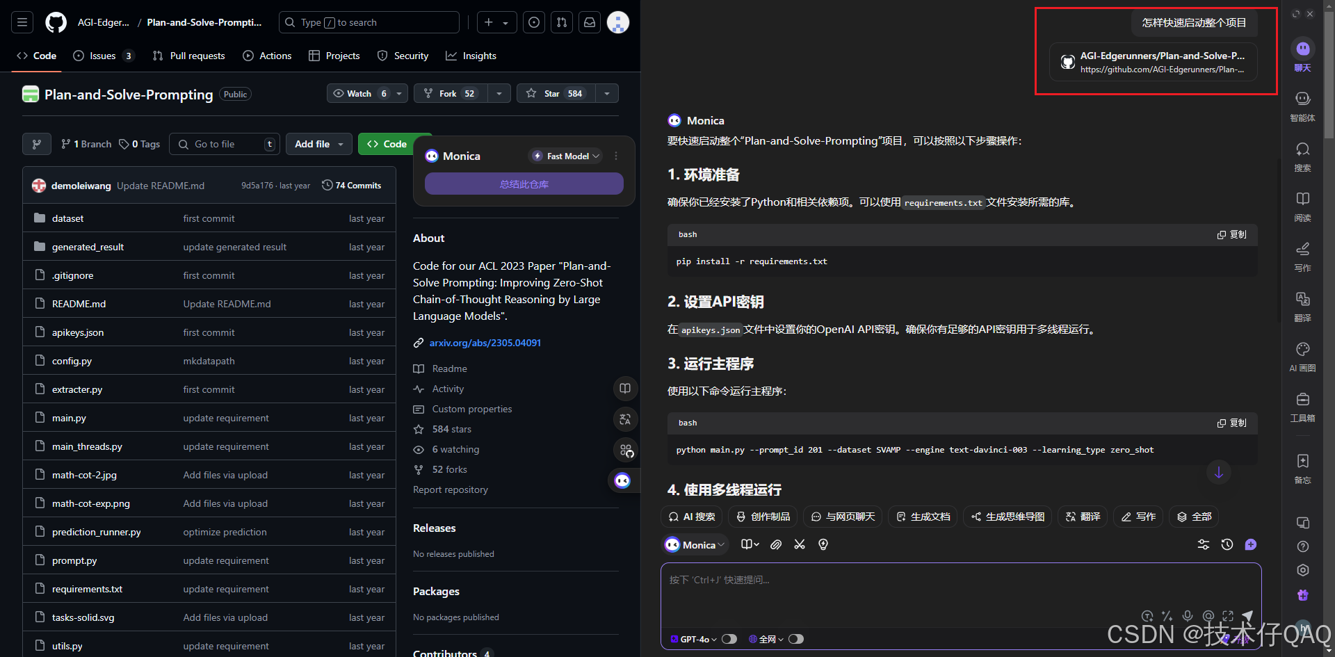Open chat history clock icon
Image resolution: width=1335 pixels, height=657 pixels.
tap(1227, 544)
